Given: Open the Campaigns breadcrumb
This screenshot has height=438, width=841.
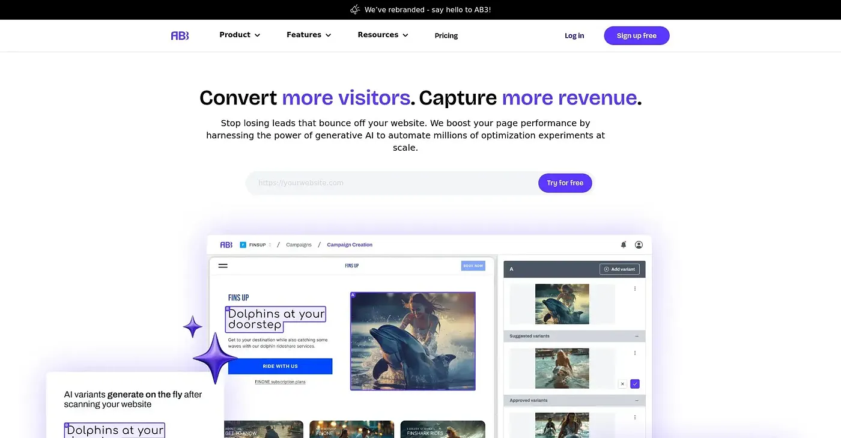Looking at the screenshot, I should point(299,245).
